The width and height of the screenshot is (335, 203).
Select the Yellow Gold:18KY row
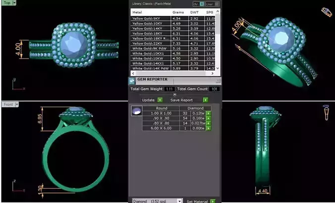tap(173, 33)
